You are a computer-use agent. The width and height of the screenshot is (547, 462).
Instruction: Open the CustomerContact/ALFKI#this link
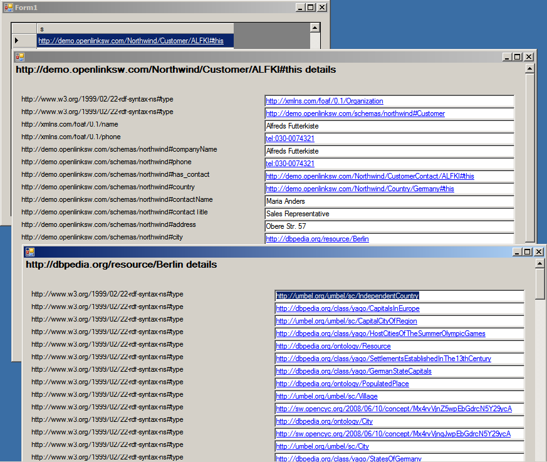pos(370,176)
